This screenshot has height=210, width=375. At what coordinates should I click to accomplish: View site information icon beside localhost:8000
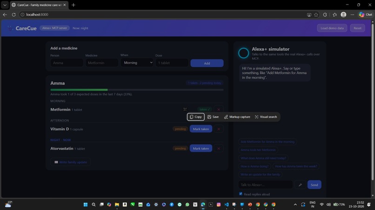pos(22,14)
